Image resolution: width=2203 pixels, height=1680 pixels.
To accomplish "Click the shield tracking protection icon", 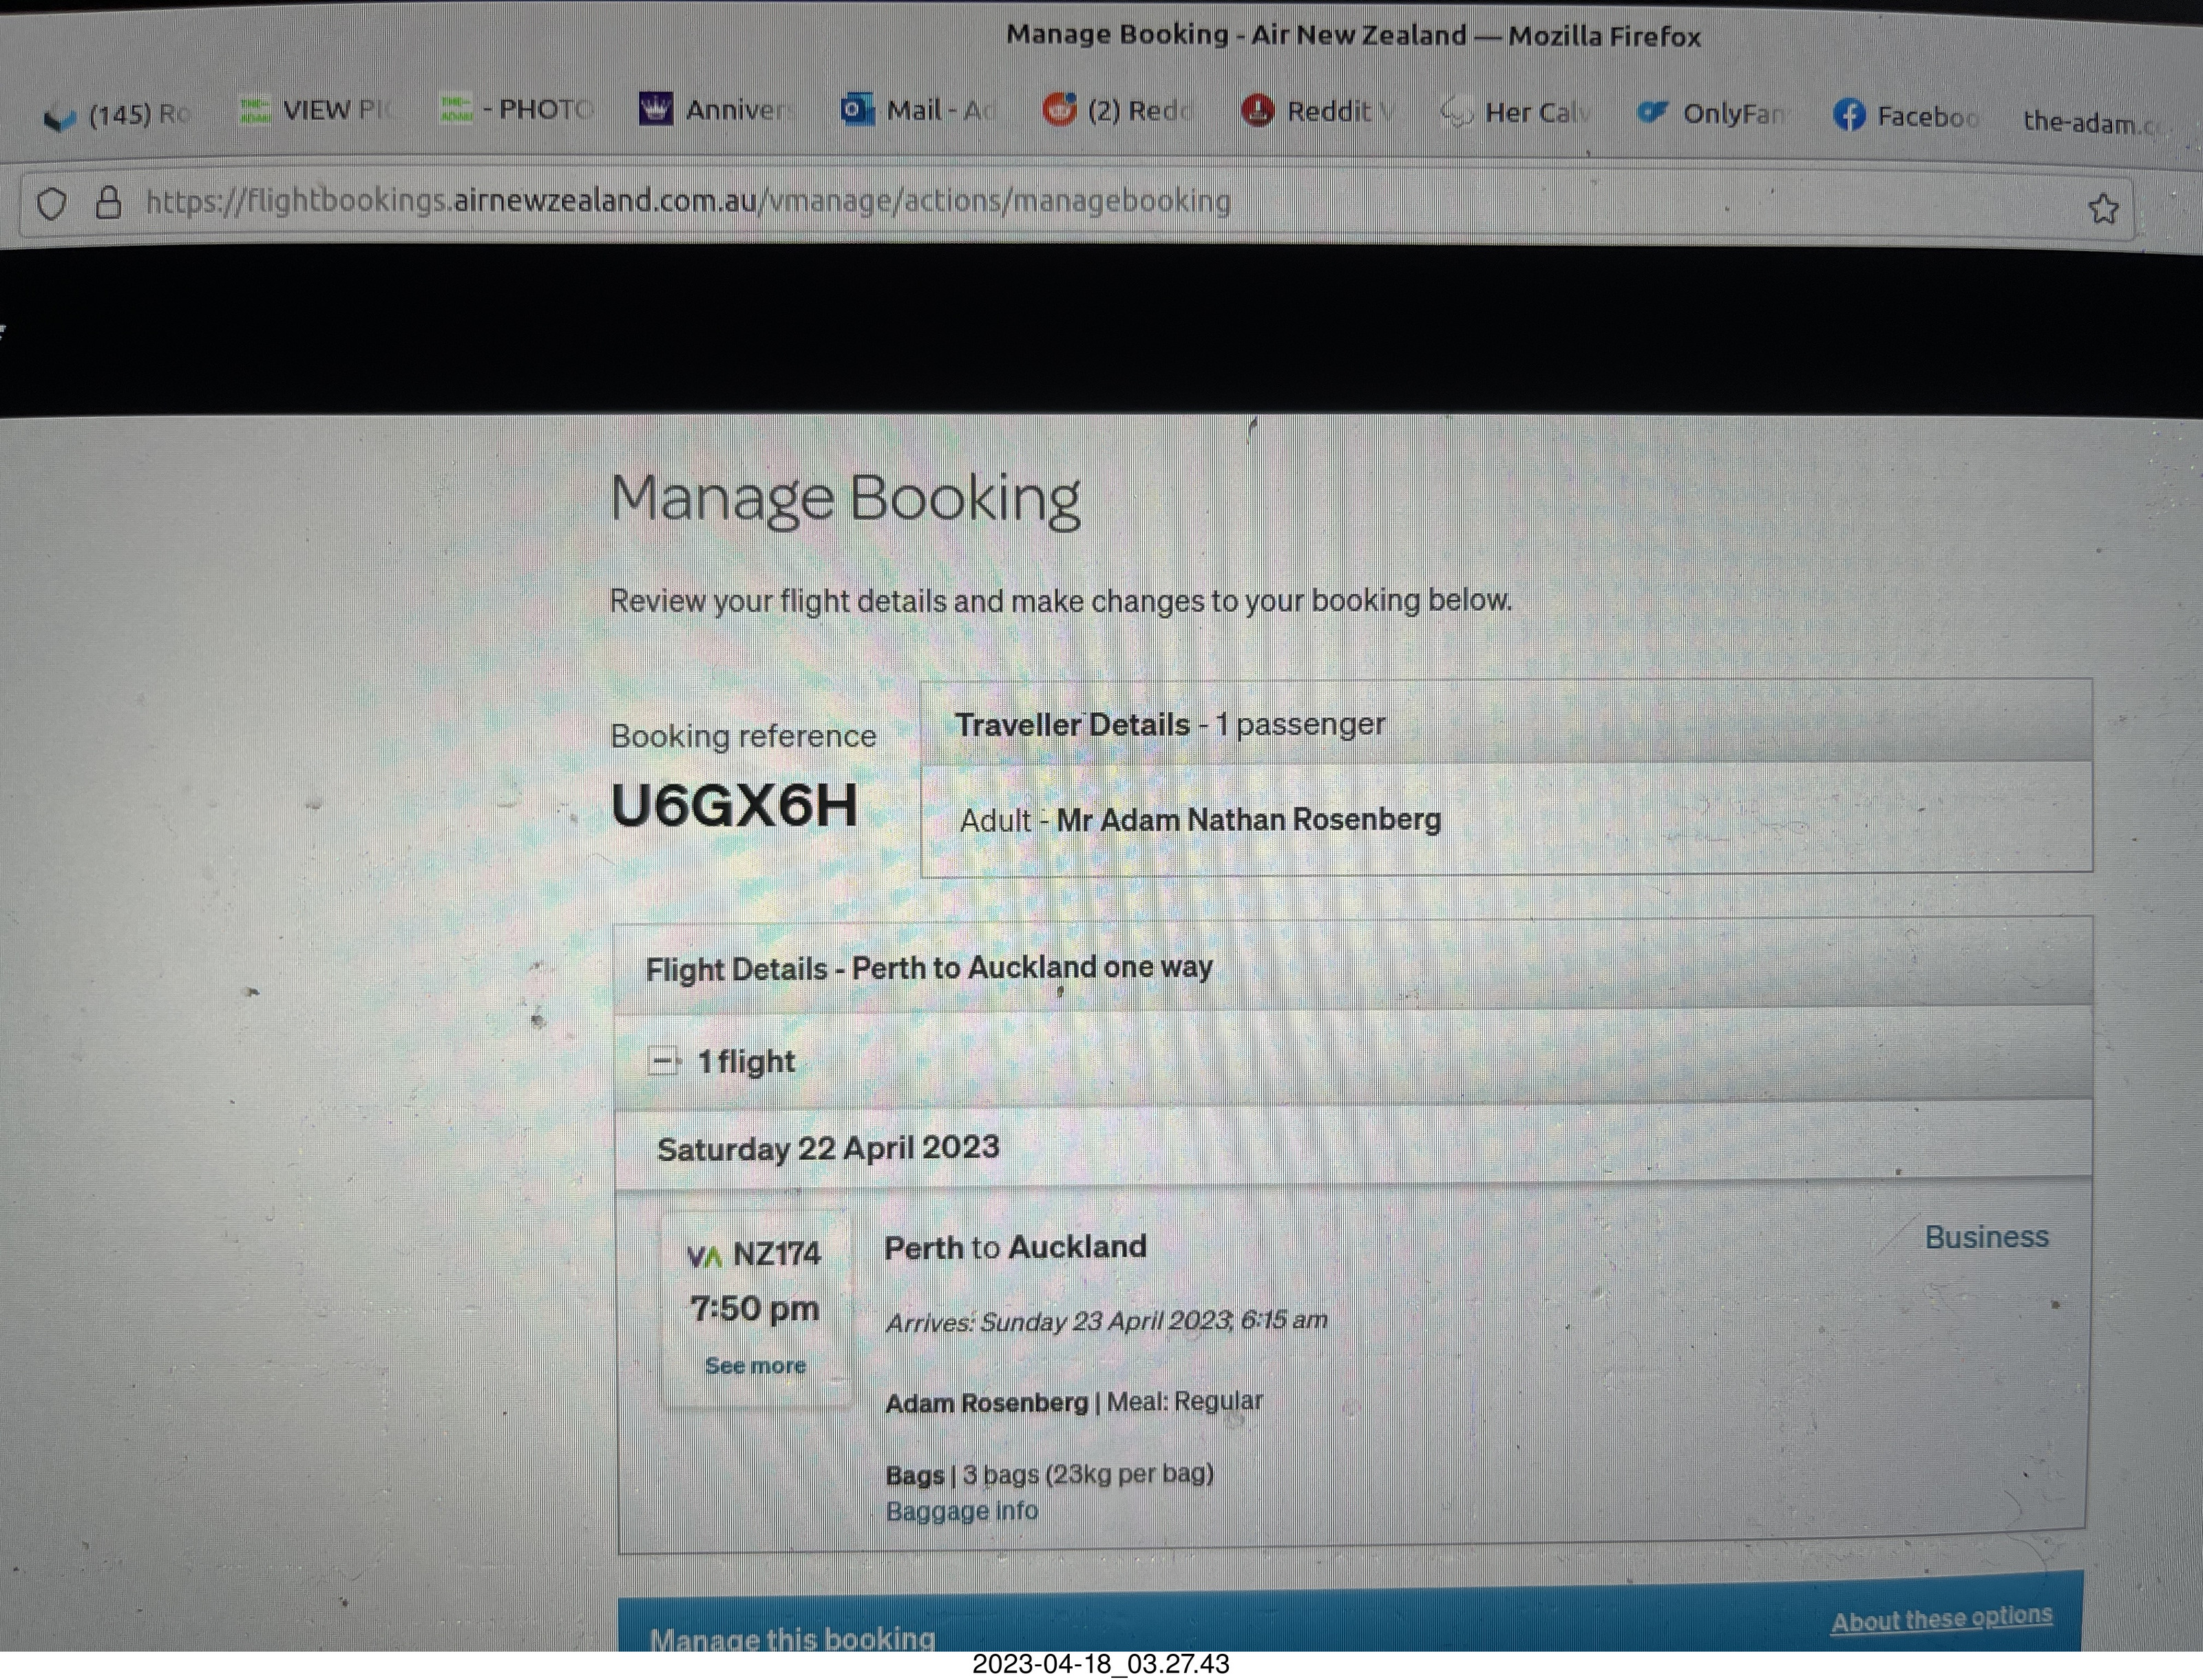I will point(52,203).
